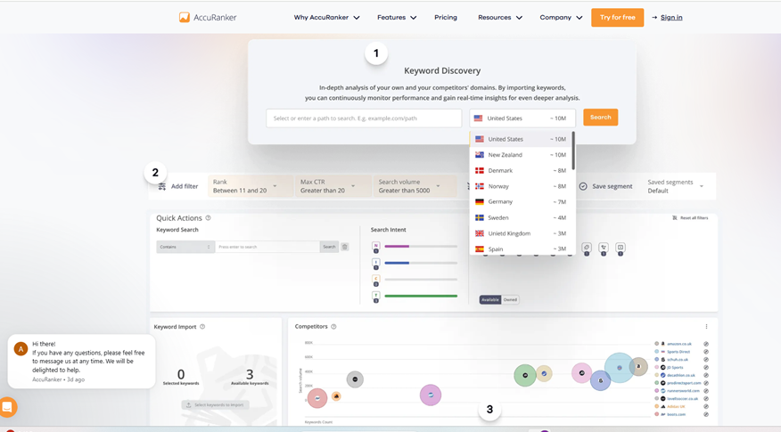Screen dimensions: 781x432
Task: Click the arrow icon before Sign in
Action: [654, 18]
